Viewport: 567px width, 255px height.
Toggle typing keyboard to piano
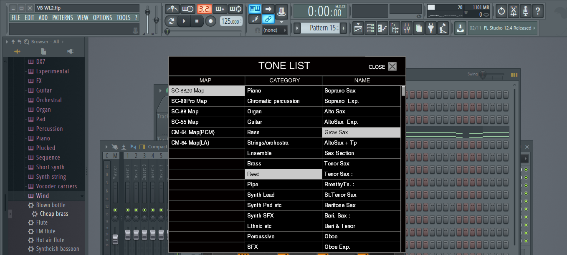[x=255, y=9]
